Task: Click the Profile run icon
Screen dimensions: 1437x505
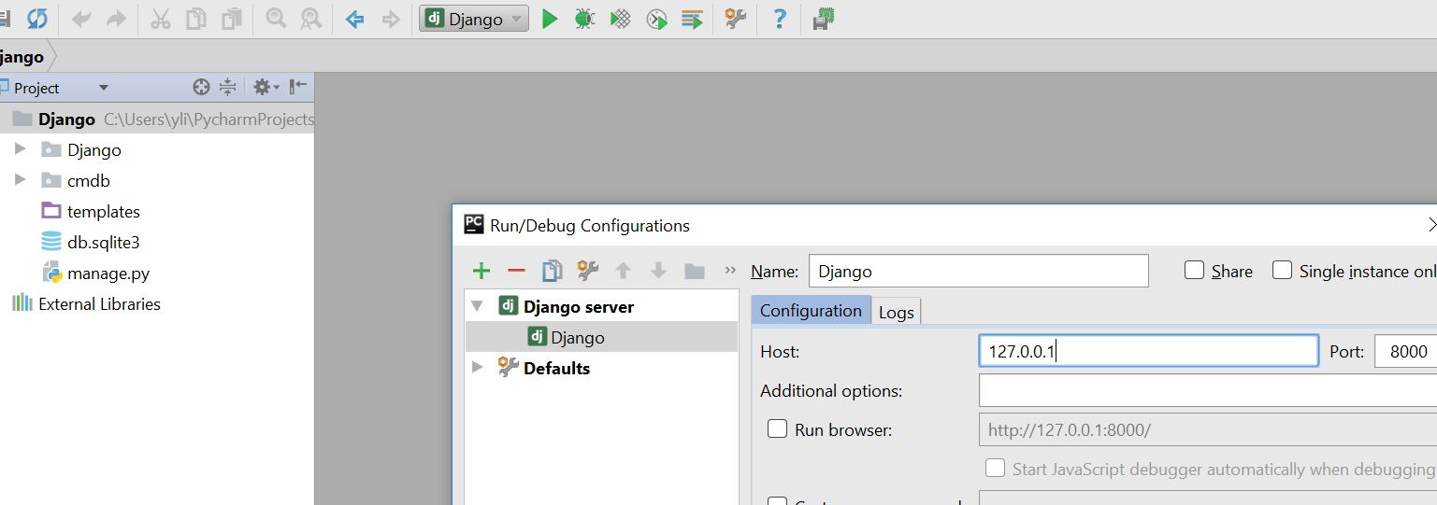Action: pyautogui.click(x=657, y=19)
